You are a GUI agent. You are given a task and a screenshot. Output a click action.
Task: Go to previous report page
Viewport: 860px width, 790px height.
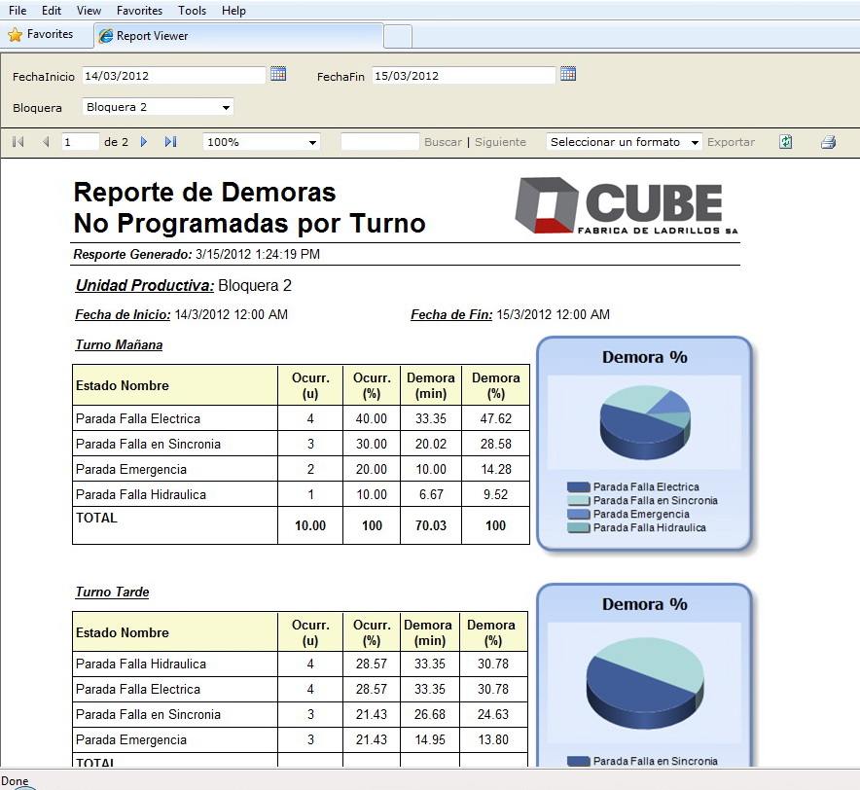[45, 142]
